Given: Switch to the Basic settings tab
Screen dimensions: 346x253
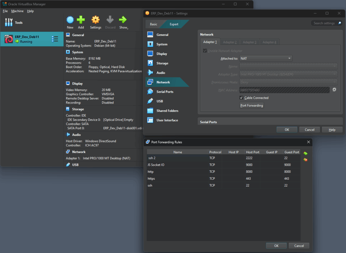Looking at the screenshot, I should coord(154,24).
